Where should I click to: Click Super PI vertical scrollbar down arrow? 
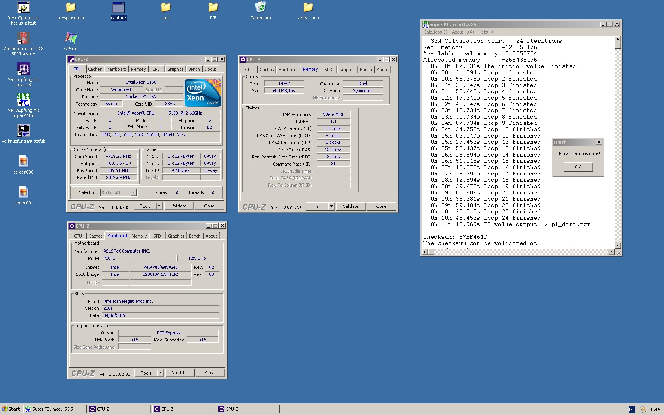618,245
